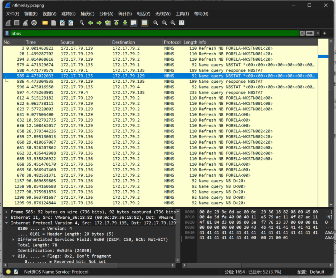Collapse the Internet Protocol Version 4 node

(x=7, y=223)
